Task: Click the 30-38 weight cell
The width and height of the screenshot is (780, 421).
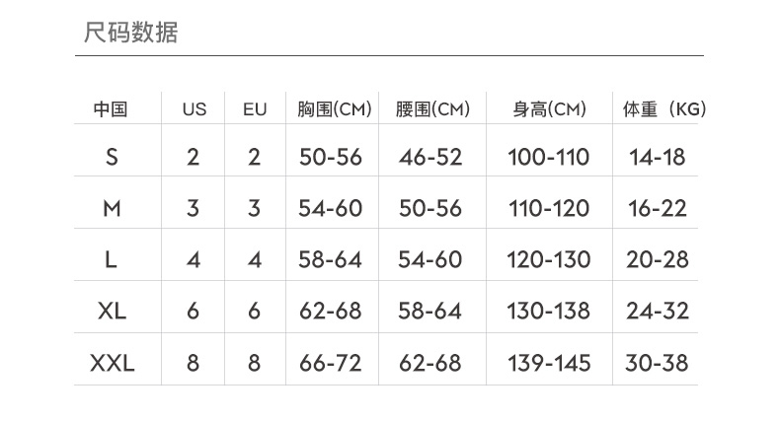Action: pyautogui.click(x=657, y=363)
